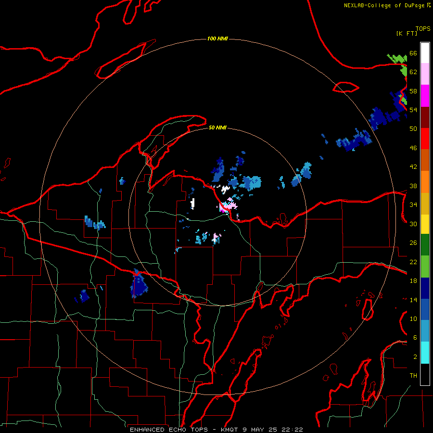This screenshot has width=433, height=433.
Task: Click the large navy echo southwest of radar
Action: [139, 284]
